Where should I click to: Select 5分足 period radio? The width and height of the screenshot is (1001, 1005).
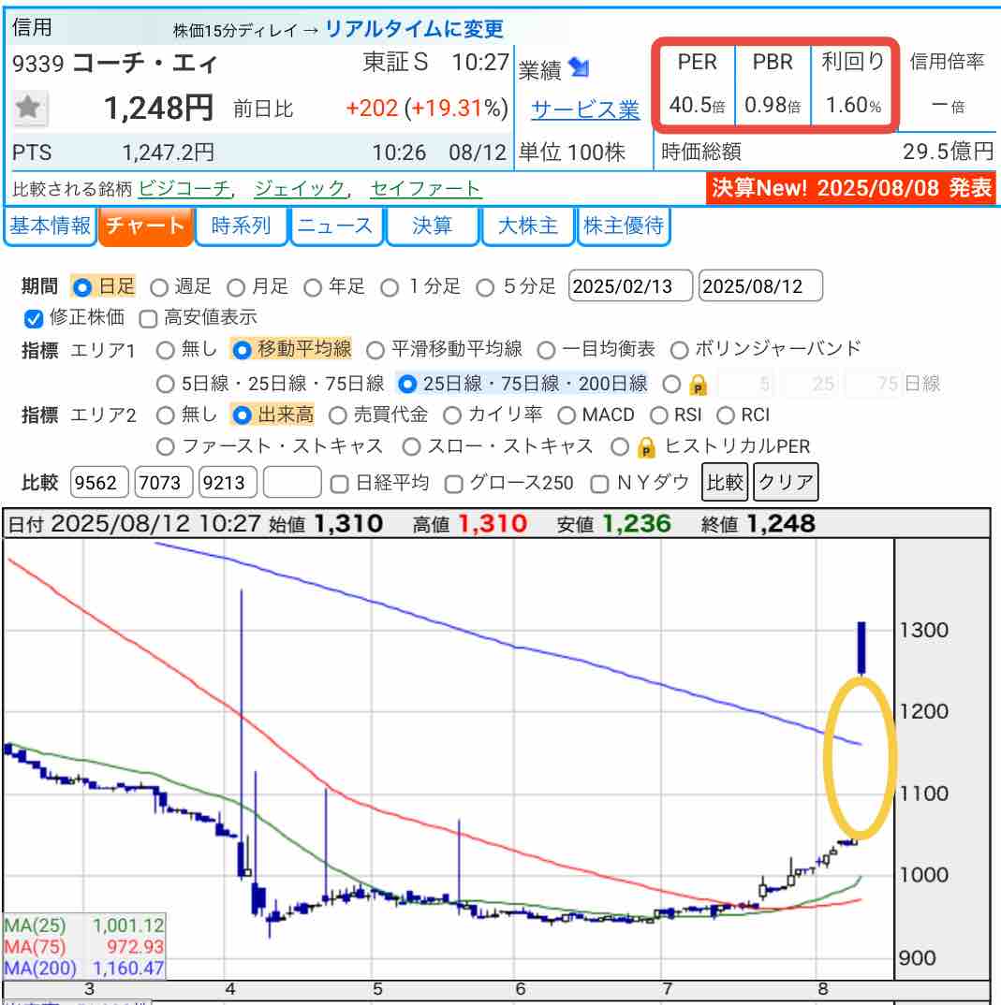point(485,288)
